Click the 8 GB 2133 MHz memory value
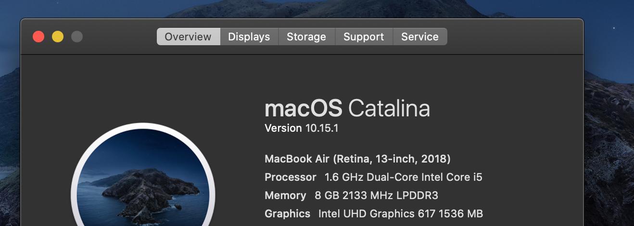Screen dimensions: 634x226 point(376,195)
